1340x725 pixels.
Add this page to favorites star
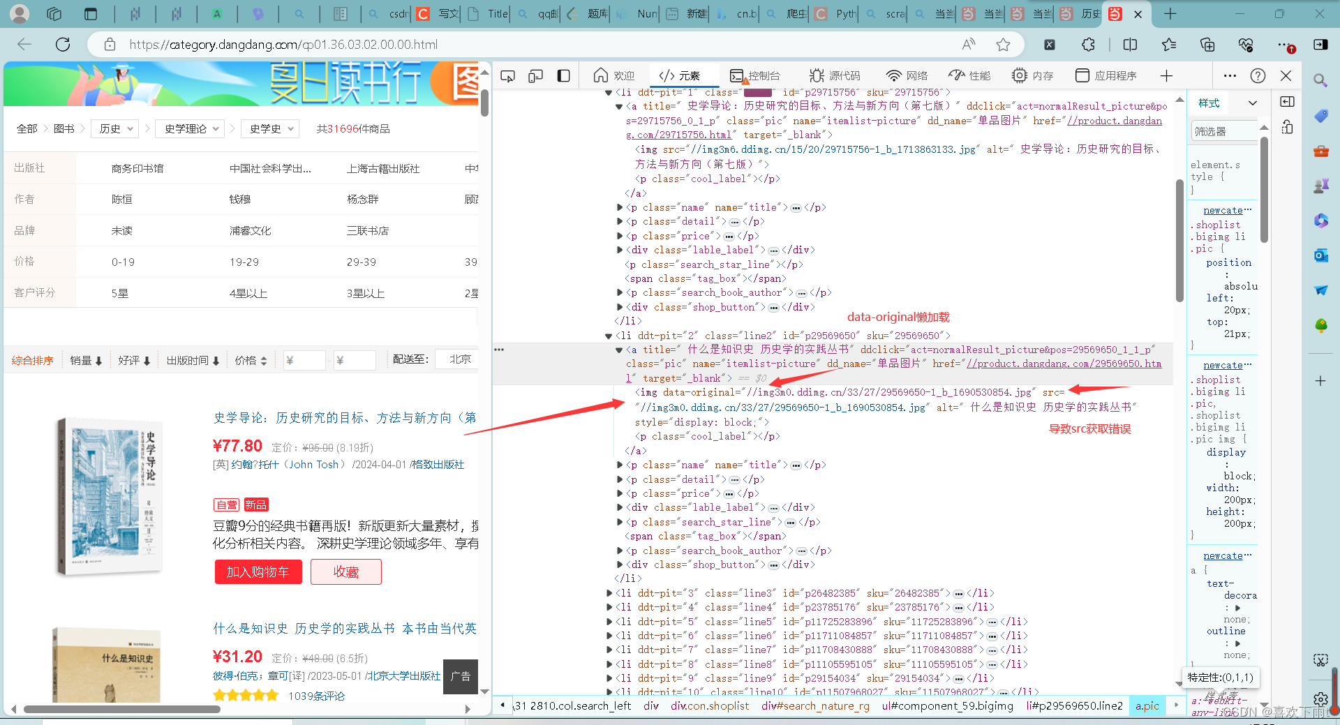click(x=1003, y=45)
